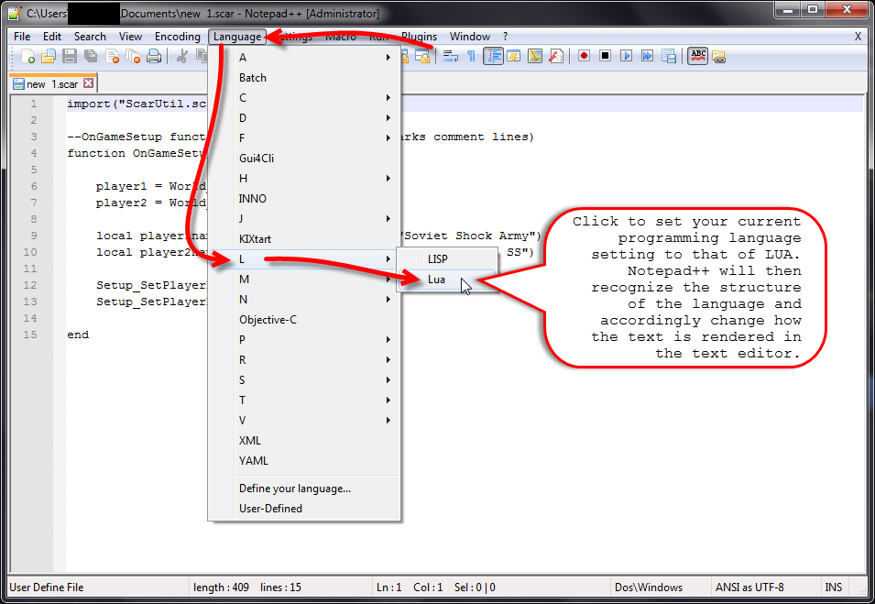Viewport: 875px width, 604px height.
Task: Click the Open file folder icon
Action: coord(49,57)
